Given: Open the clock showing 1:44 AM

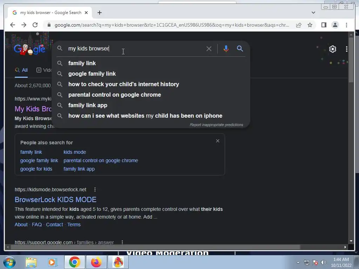Looking at the screenshot, I should pyautogui.click(x=341, y=262).
